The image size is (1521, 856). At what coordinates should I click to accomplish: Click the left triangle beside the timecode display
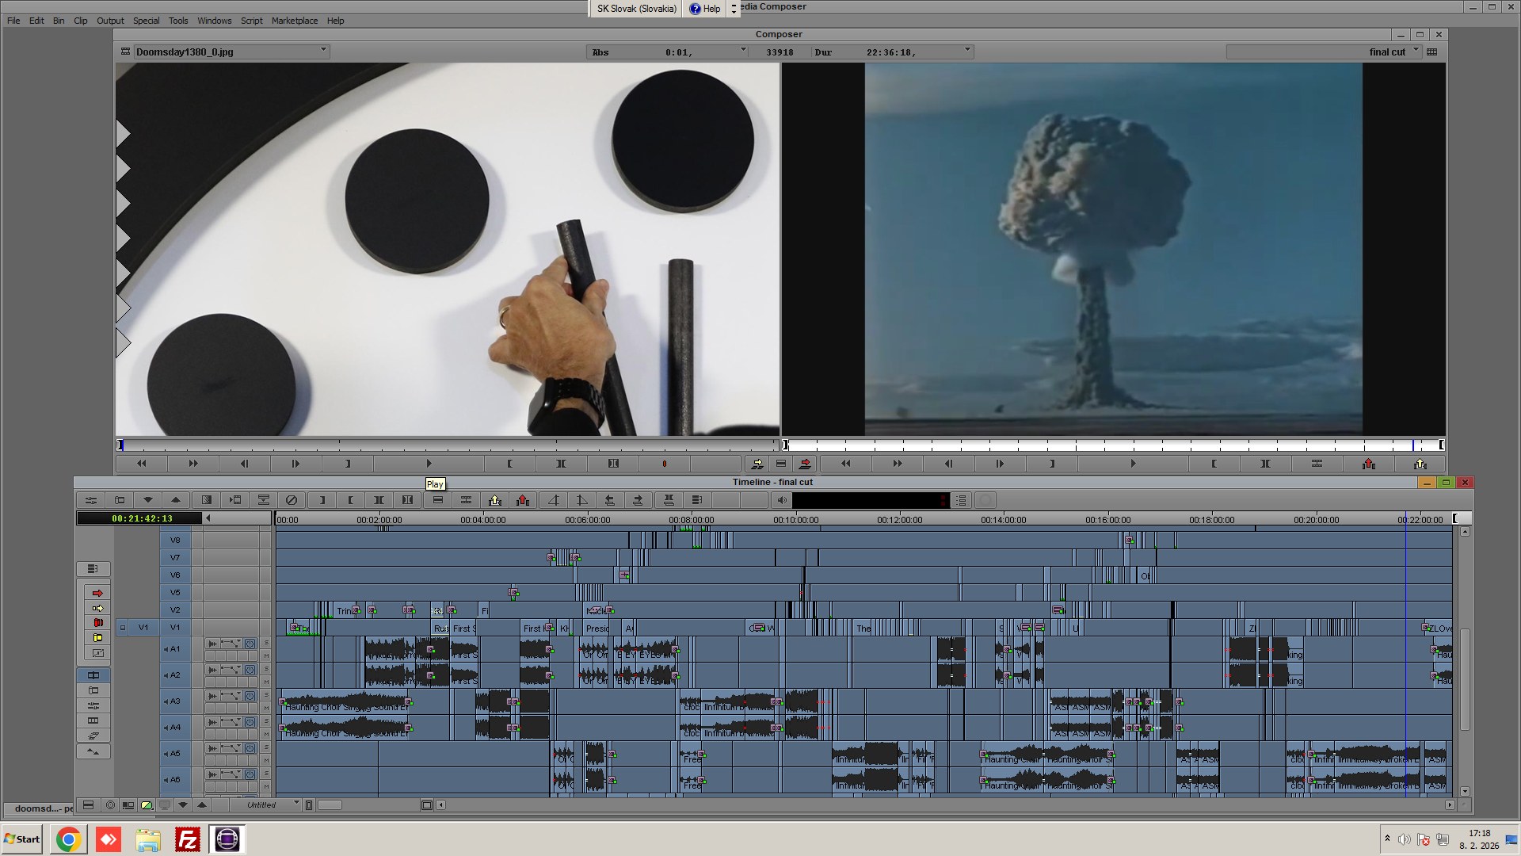coord(208,518)
